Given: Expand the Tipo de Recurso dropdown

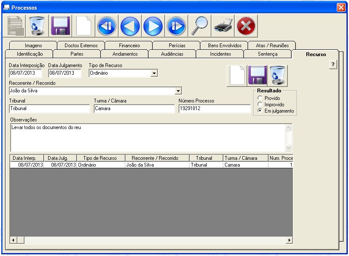Looking at the screenshot, I should (x=154, y=73).
